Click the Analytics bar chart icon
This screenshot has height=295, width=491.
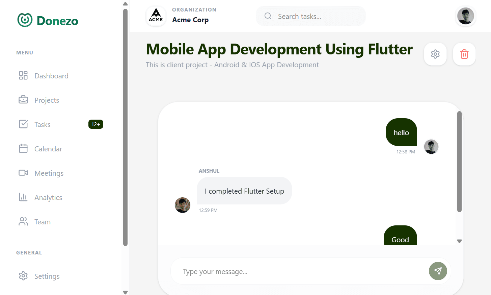23,197
